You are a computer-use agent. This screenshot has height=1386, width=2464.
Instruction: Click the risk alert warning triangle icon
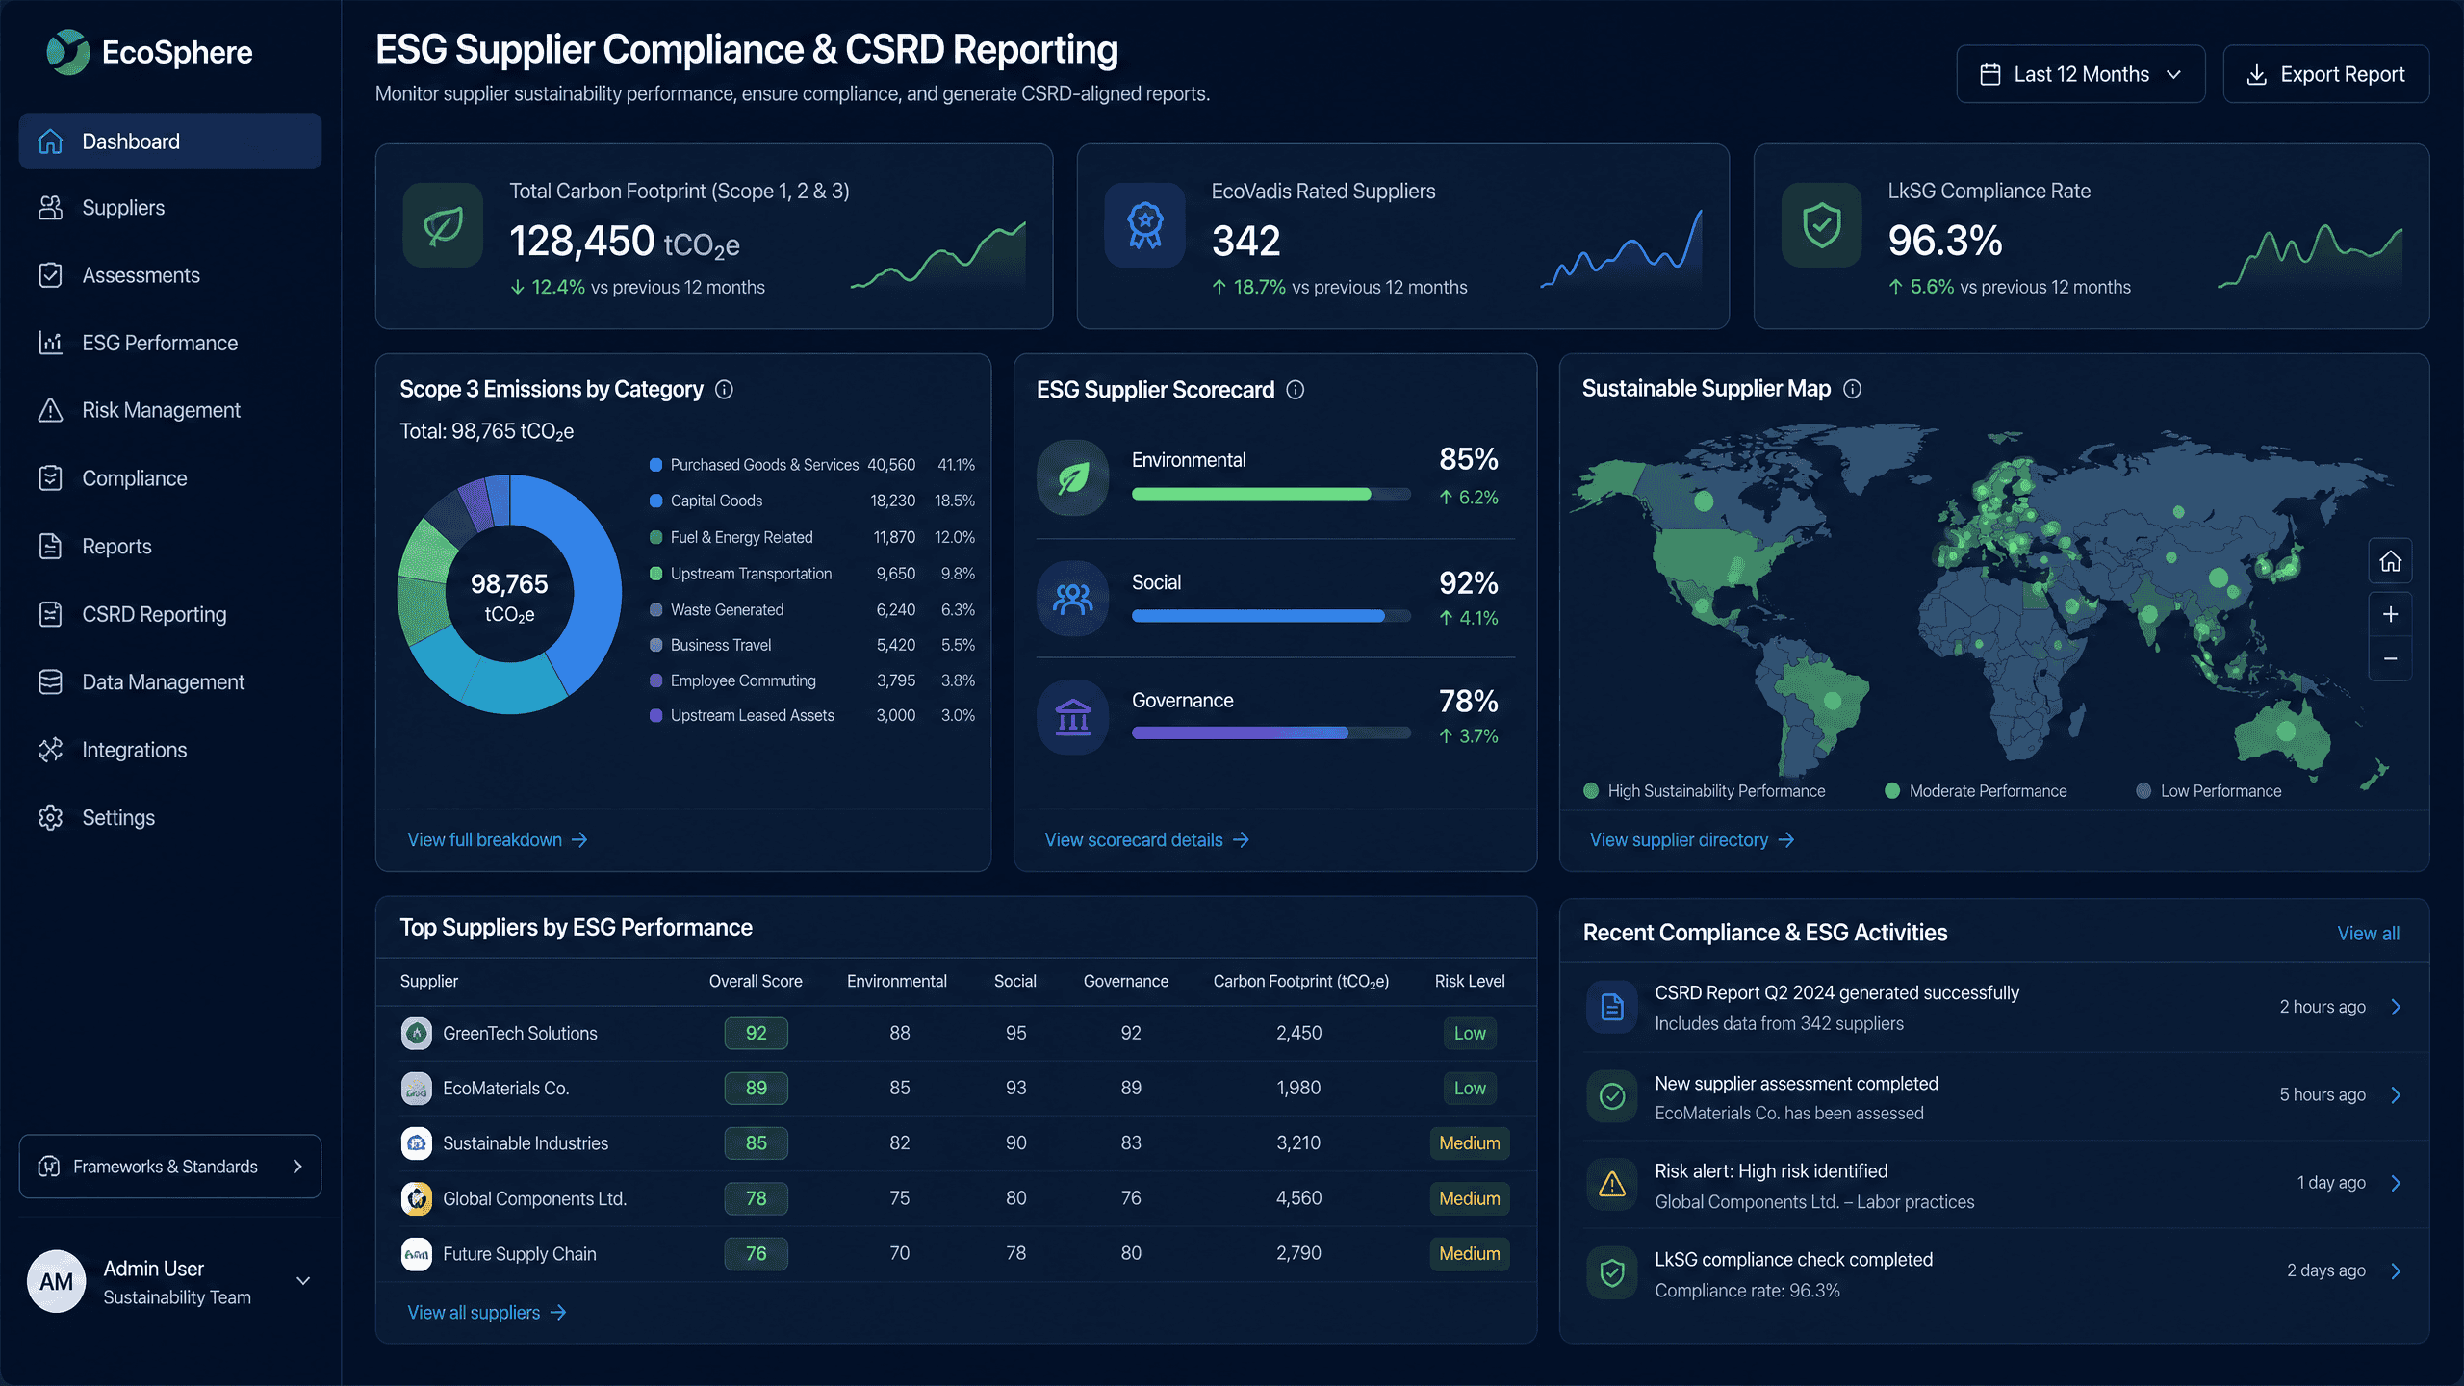click(1612, 1184)
